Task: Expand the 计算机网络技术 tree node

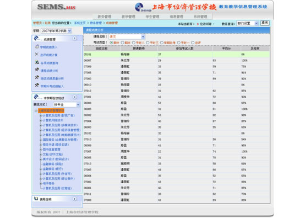Action: click(x=41, y=120)
